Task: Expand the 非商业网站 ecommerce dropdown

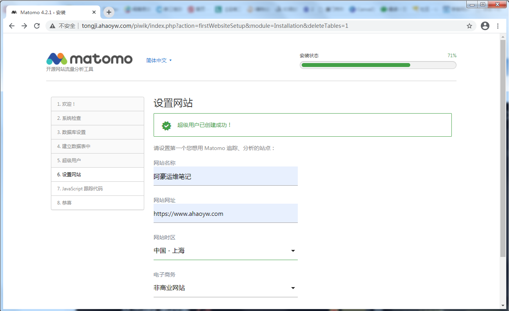Action: point(226,288)
